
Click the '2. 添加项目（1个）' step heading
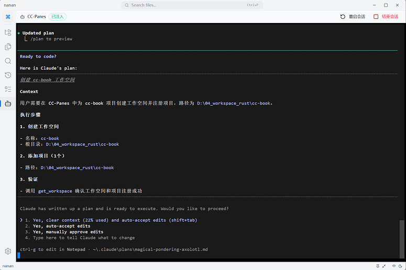[x=42, y=156]
